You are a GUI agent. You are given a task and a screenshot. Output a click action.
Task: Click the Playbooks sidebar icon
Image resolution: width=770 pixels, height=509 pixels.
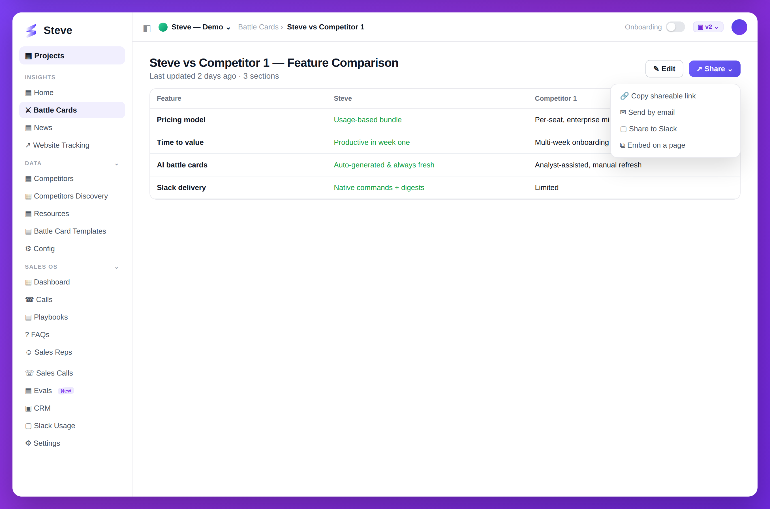pos(28,318)
